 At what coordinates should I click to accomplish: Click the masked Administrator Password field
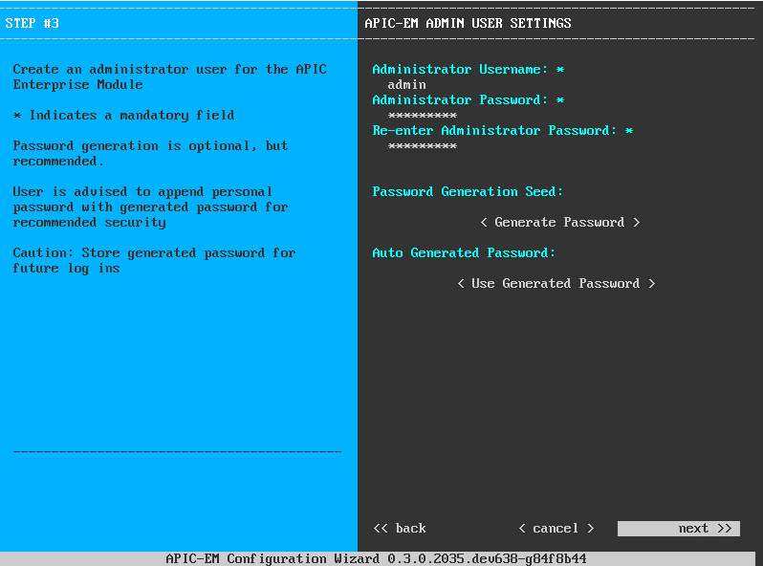tap(423, 116)
